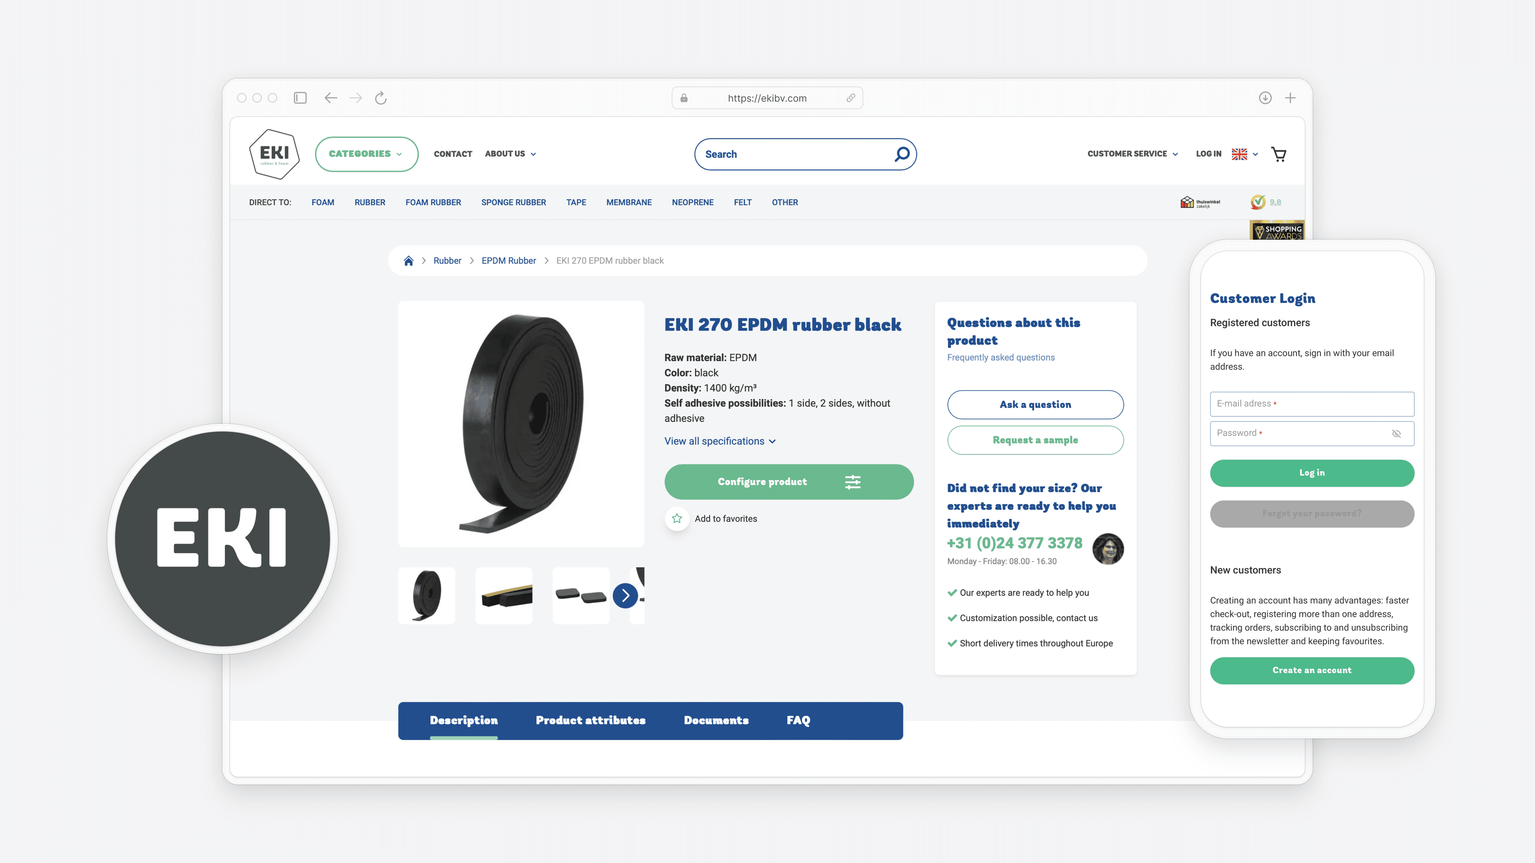Click the EKI logo

tap(274, 154)
